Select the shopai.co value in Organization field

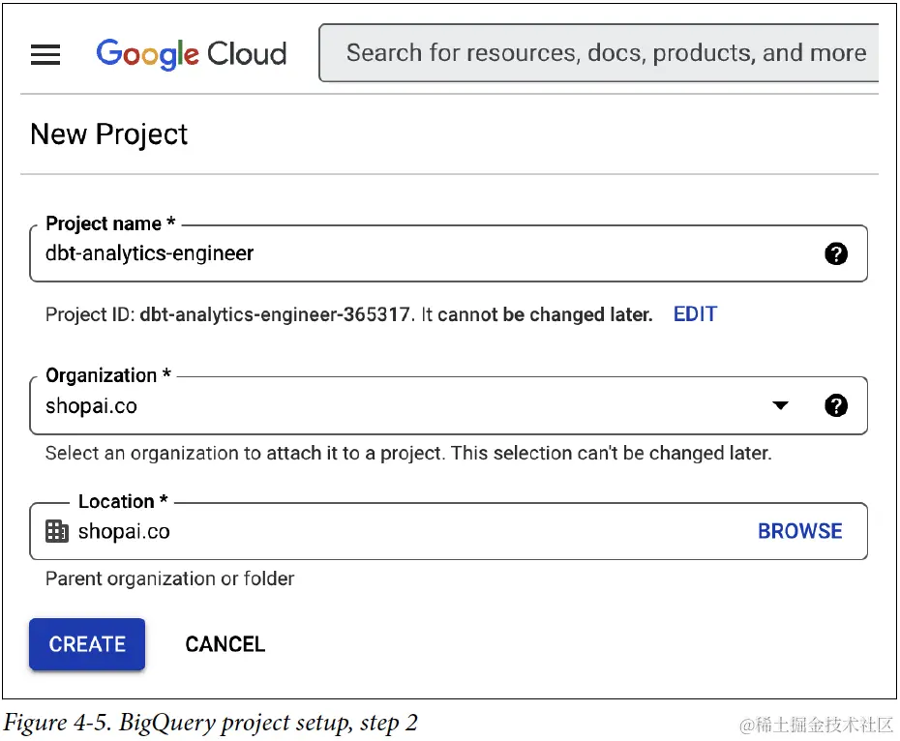click(x=92, y=406)
